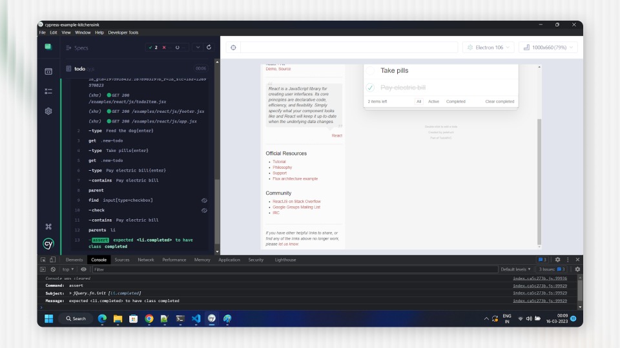Open the Developer Tools menu

(123, 33)
